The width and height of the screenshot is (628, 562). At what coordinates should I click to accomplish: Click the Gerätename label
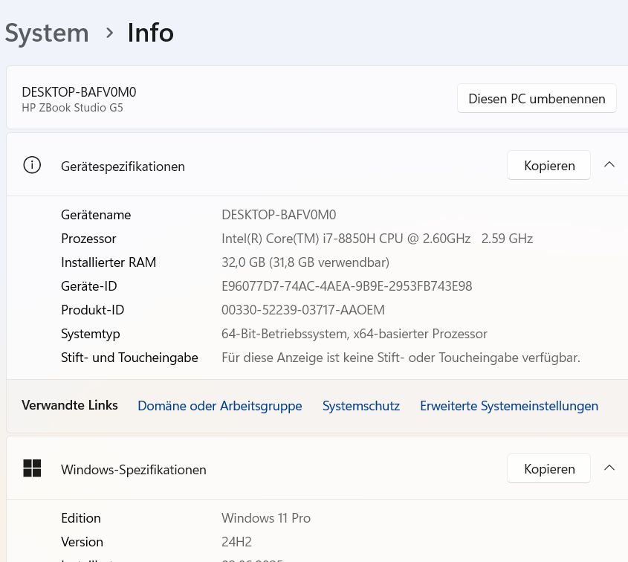coord(96,215)
